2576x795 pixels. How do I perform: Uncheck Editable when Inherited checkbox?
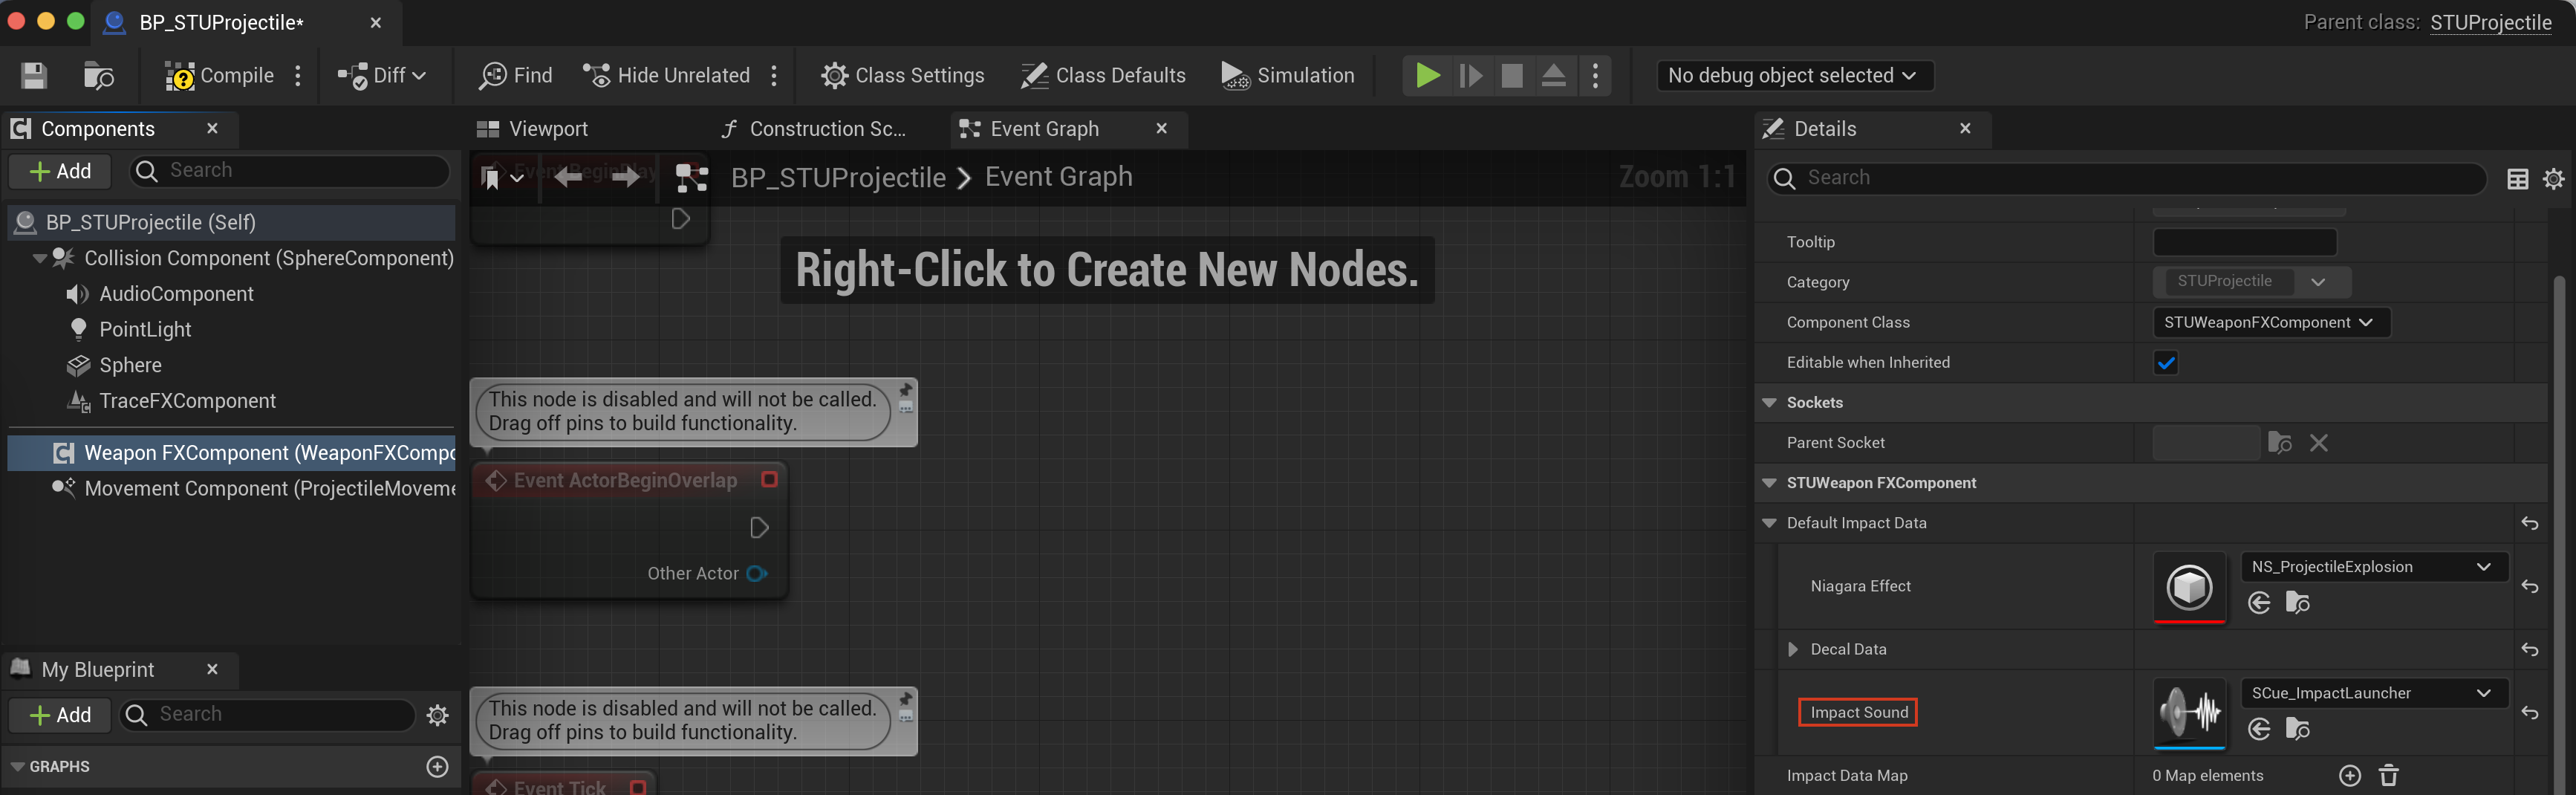[x=2166, y=363]
